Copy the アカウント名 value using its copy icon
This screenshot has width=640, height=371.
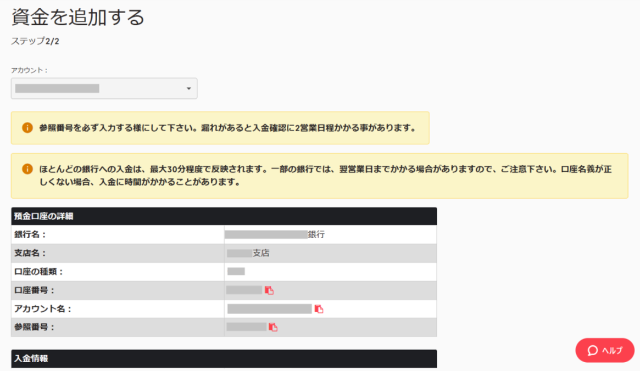(x=319, y=309)
